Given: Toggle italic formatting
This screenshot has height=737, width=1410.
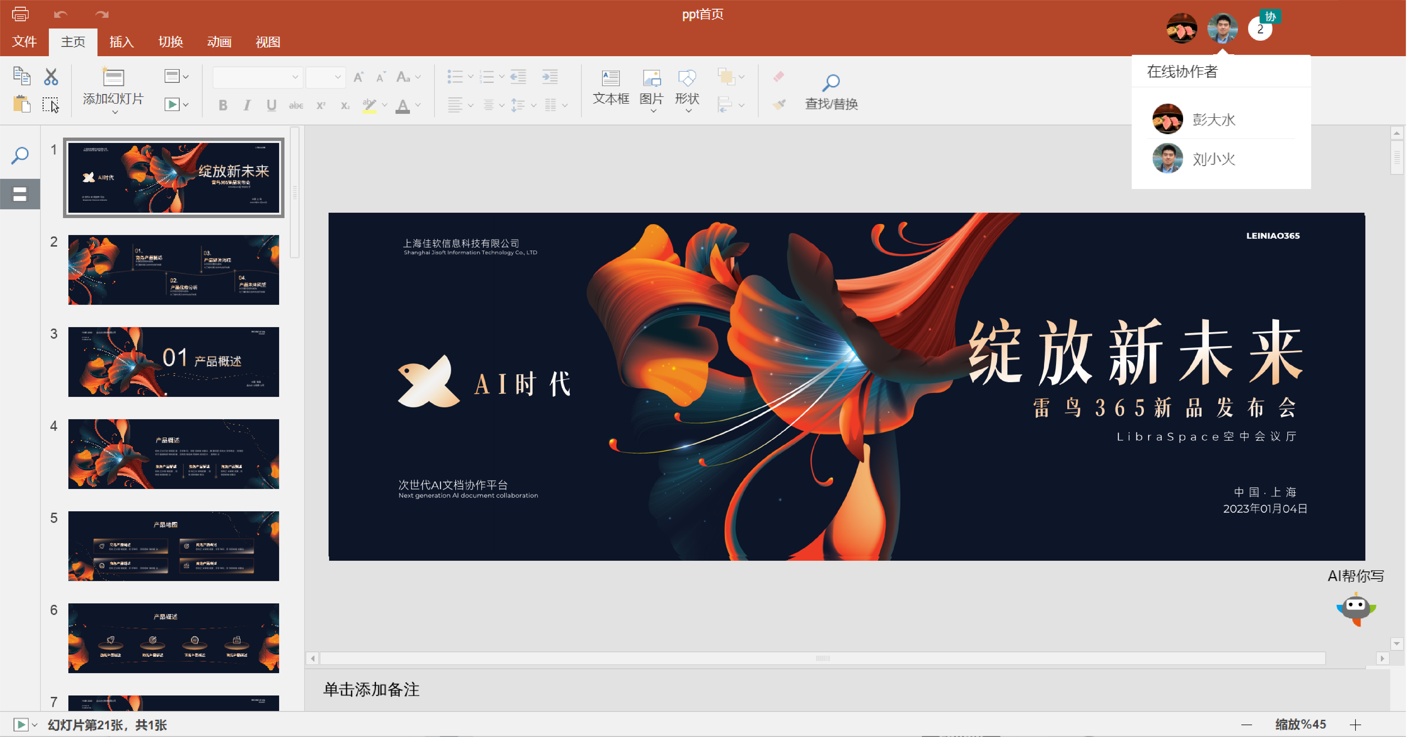Looking at the screenshot, I should (x=247, y=106).
